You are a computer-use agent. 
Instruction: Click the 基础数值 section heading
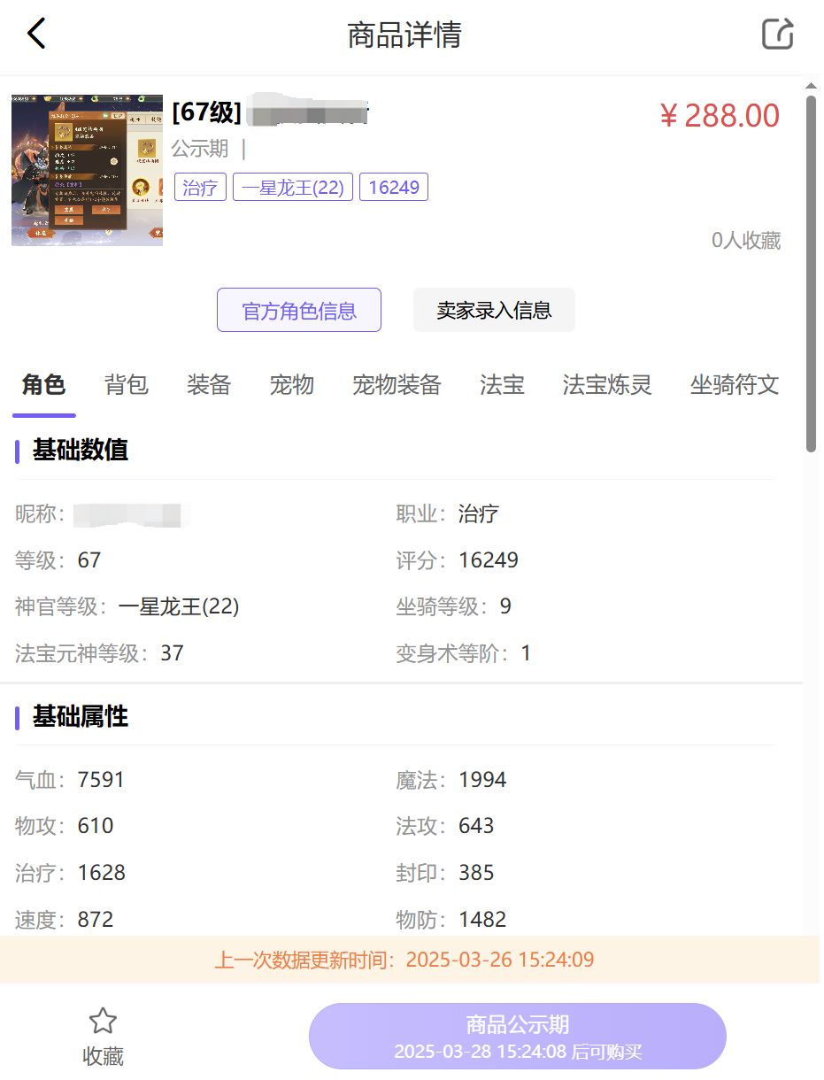tap(81, 449)
